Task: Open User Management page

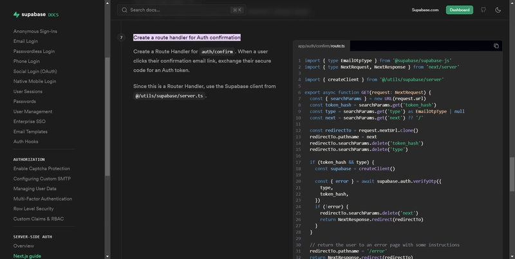Action: (33, 111)
